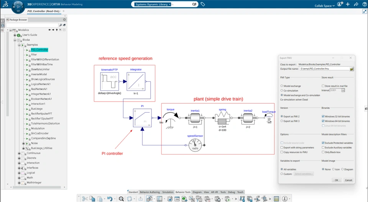This screenshot has height=202, width=368.
Task: Expand the Math package node
Action: (19, 178)
